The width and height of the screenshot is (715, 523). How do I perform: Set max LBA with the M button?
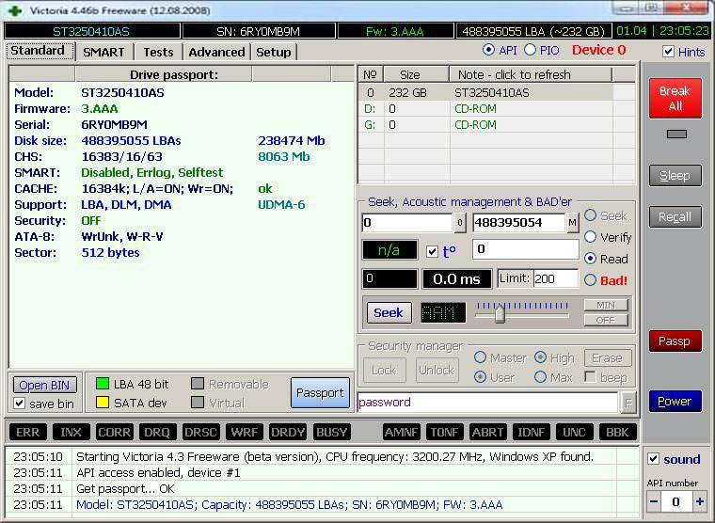(572, 223)
